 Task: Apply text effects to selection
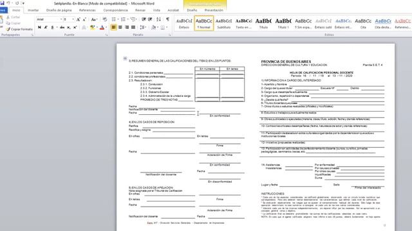[x=84, y=27]
